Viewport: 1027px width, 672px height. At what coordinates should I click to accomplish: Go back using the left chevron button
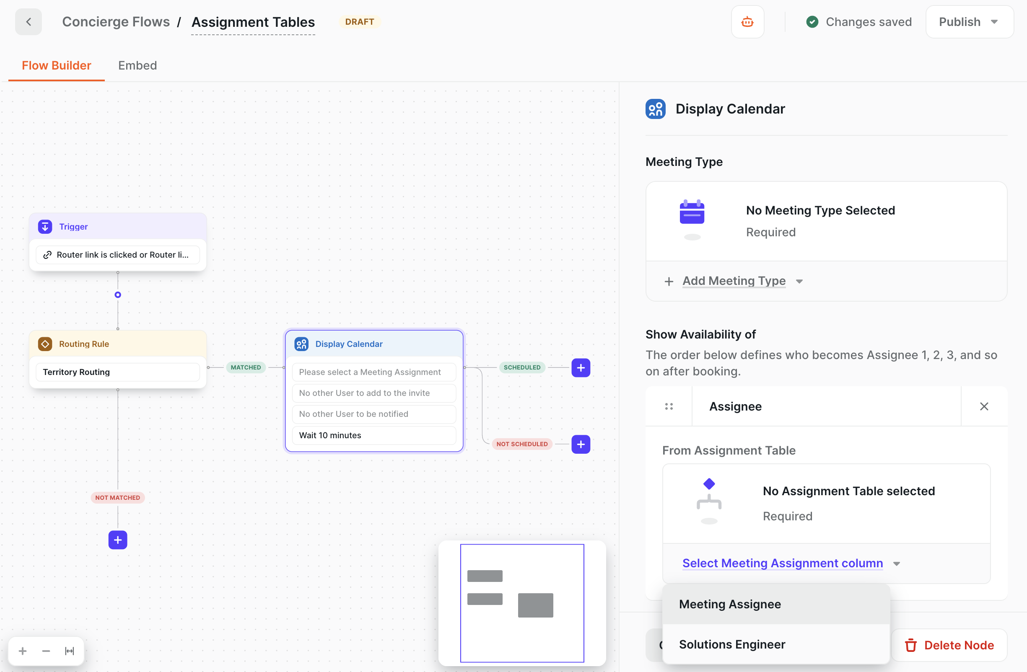click(29, 22)
